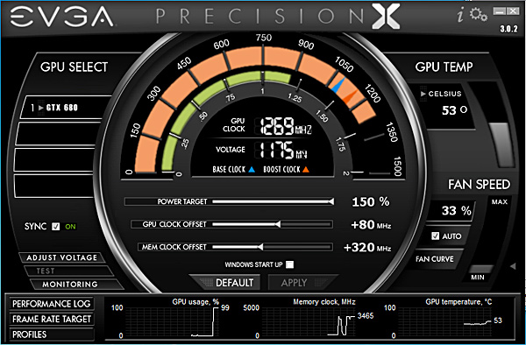
Task: Close the Precision X window
Action: [x=513, y=11]
